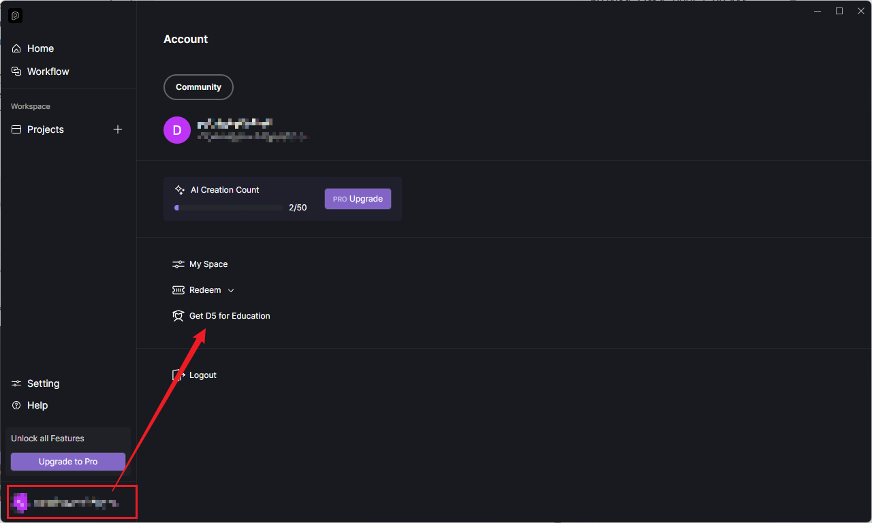Click the Workflow sidebar icon
Viewport: 872px width, 523px height.
(16, 72)
